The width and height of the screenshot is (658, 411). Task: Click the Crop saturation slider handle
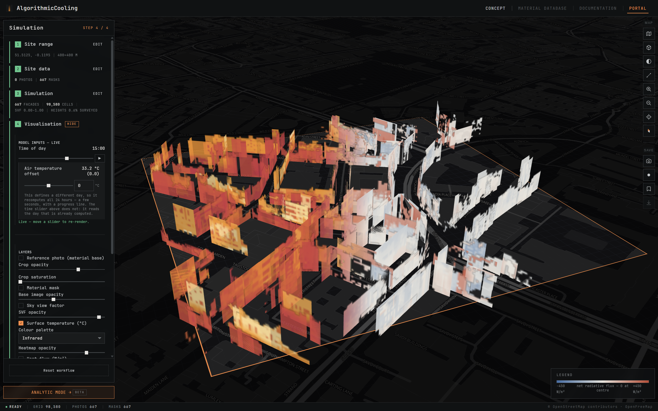click(x=20, y=282)
